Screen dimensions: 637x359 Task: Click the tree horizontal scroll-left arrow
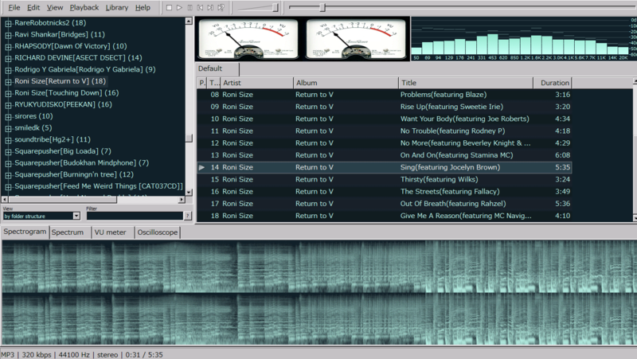[5, 199]
